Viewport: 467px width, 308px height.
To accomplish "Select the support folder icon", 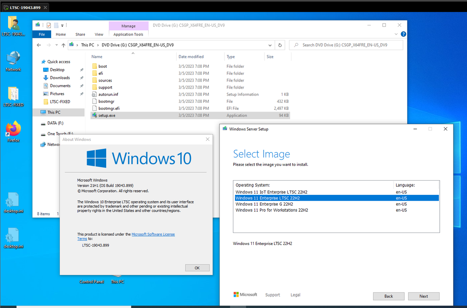I will coord(95,87).
